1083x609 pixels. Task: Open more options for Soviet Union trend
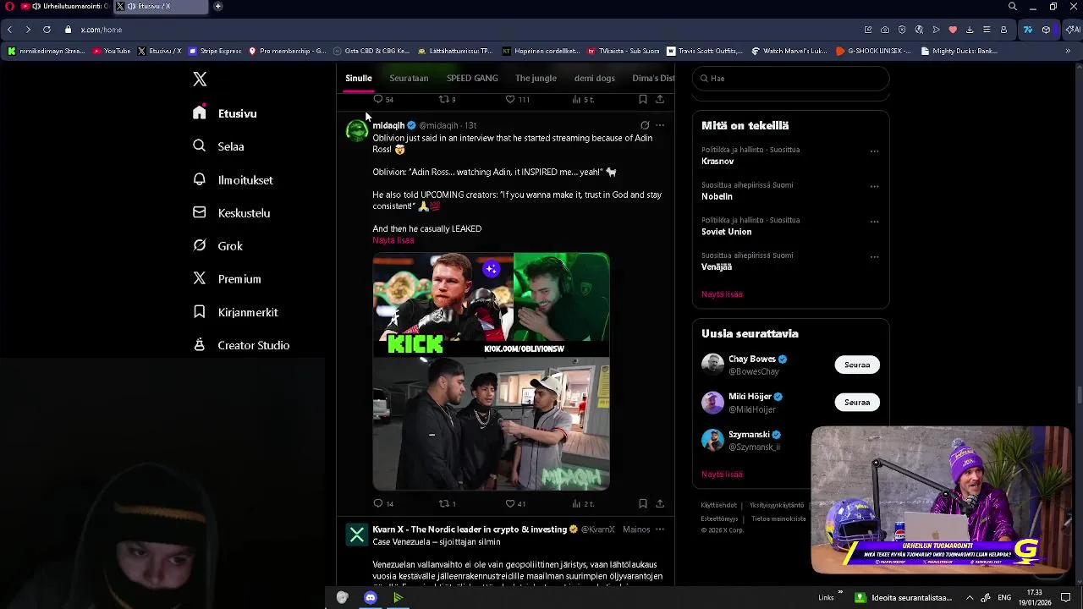pos(875,222)
